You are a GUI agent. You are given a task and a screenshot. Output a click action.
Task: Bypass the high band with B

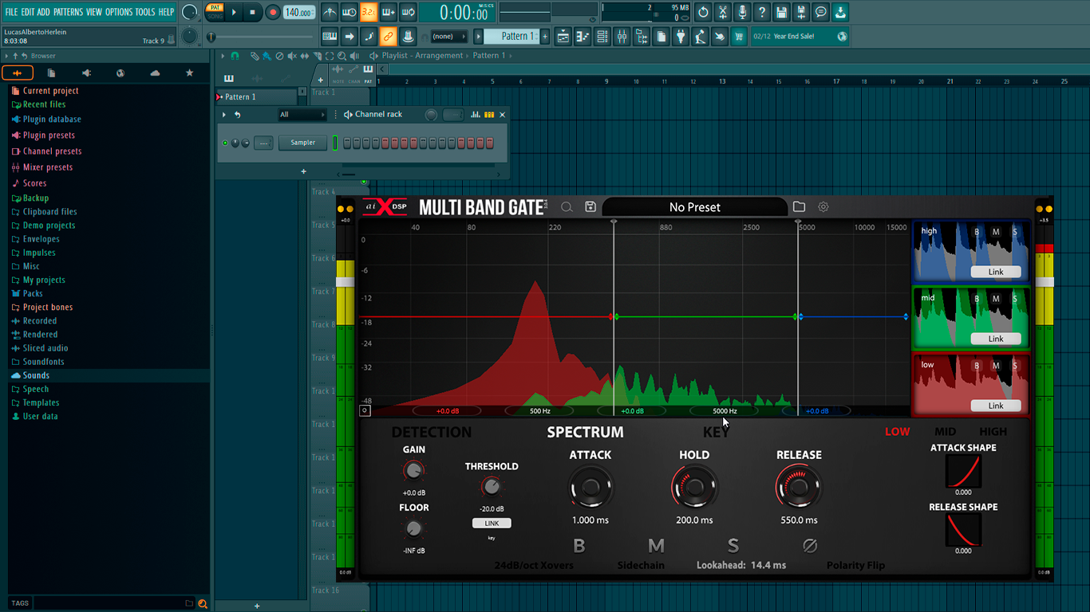[977, 232]
